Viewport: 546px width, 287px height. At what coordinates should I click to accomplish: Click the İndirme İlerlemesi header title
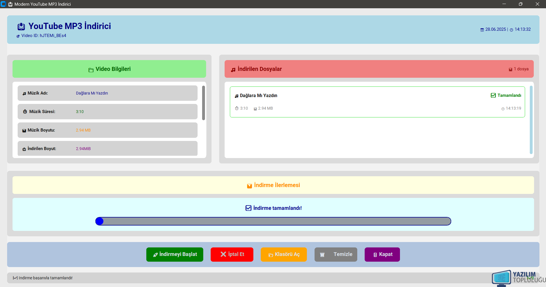pyautogui.click(x=277, y=185)
